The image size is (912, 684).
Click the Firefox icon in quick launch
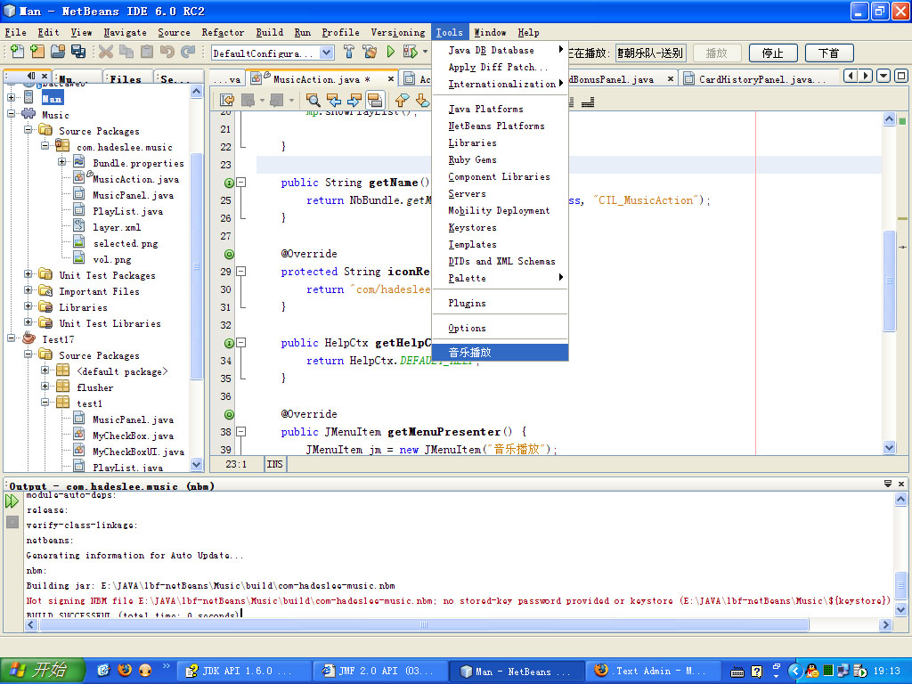[124, 670]
